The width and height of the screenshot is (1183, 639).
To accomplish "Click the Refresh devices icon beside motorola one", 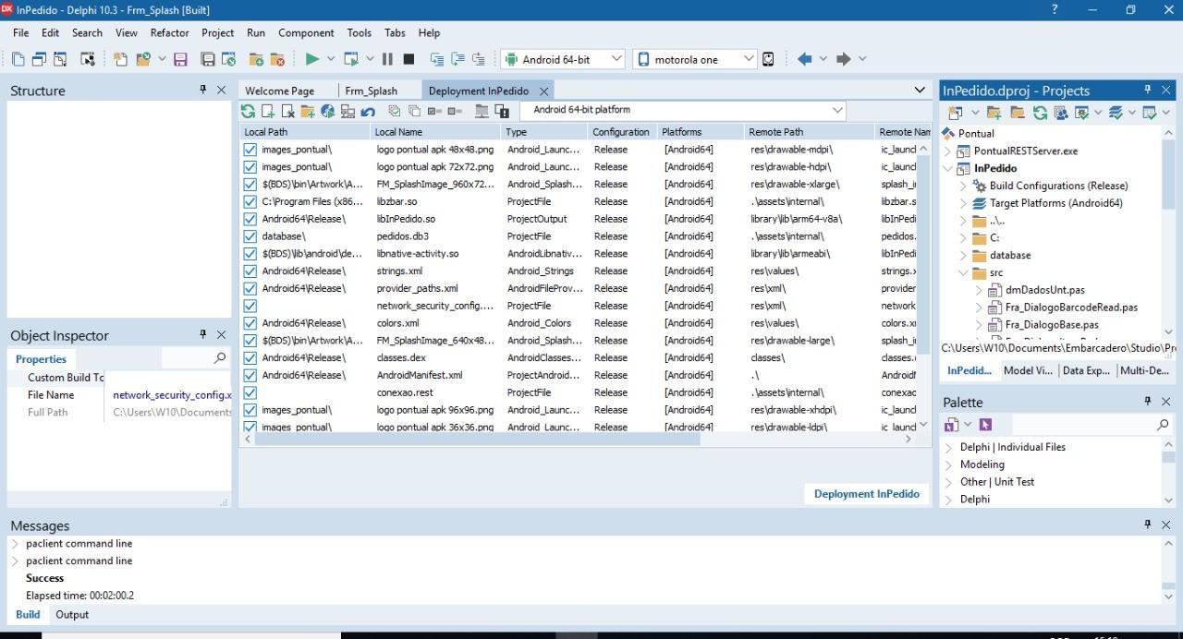I will (768, 59).
